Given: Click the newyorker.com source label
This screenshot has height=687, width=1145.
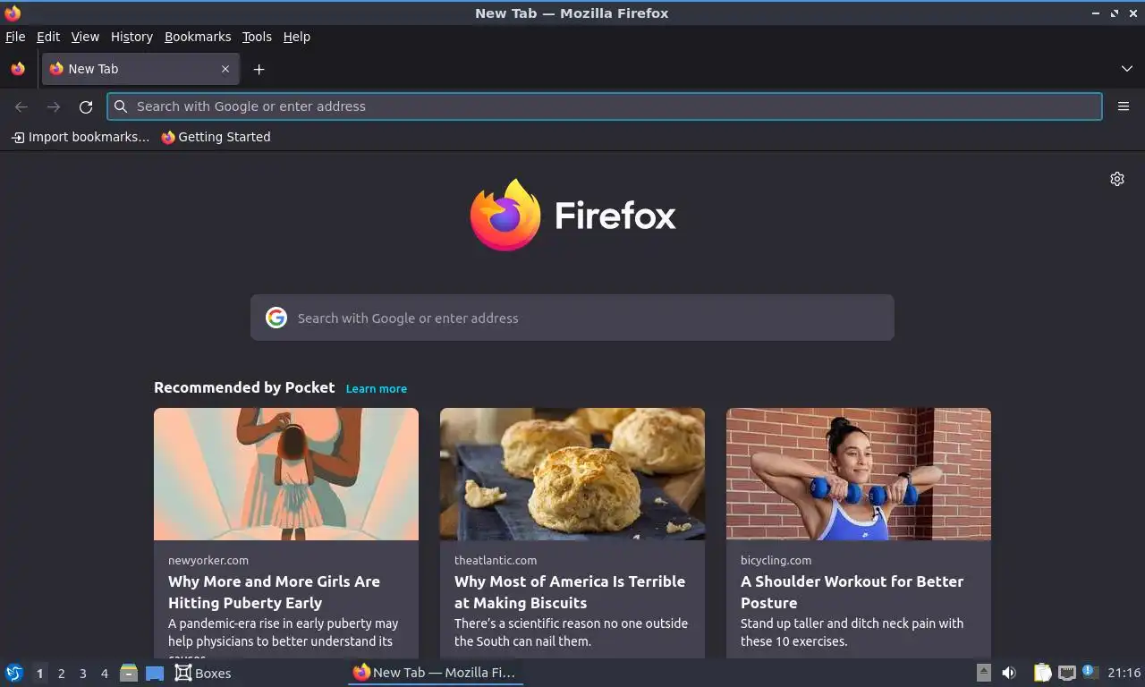Looking at the screenshot, I should pyautogui.click(x=208, y=560).
